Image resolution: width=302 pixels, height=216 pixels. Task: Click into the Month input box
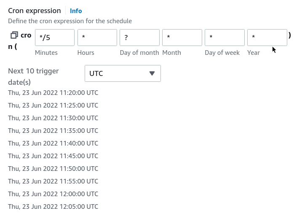click(x=182, y=38)
